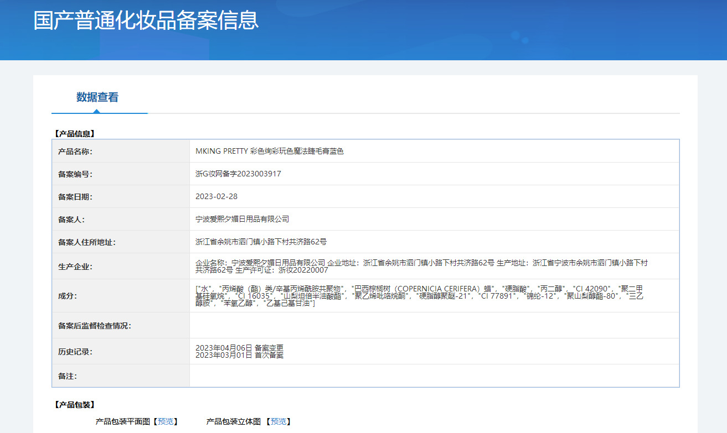Select product name MKING PRETTY 彩色绚彩玩色魔法睫毛膏蓝色
Screen dimensions: 727x433
[x=270, y=151]
